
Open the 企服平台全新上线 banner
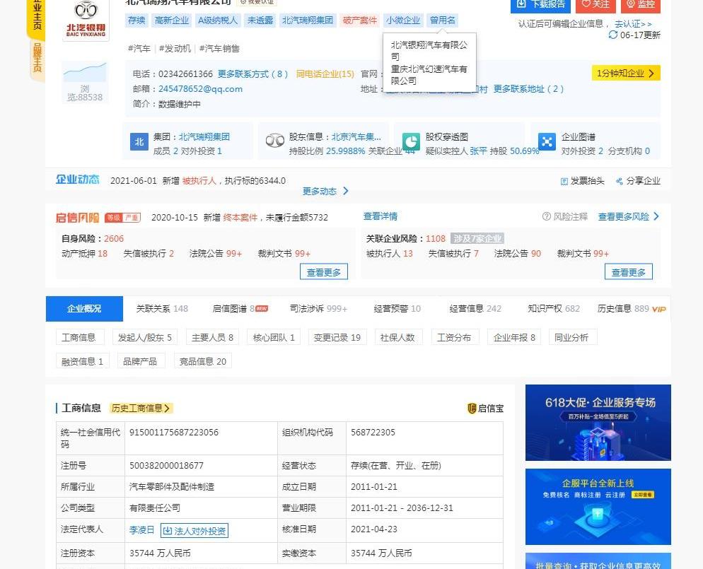598,507
